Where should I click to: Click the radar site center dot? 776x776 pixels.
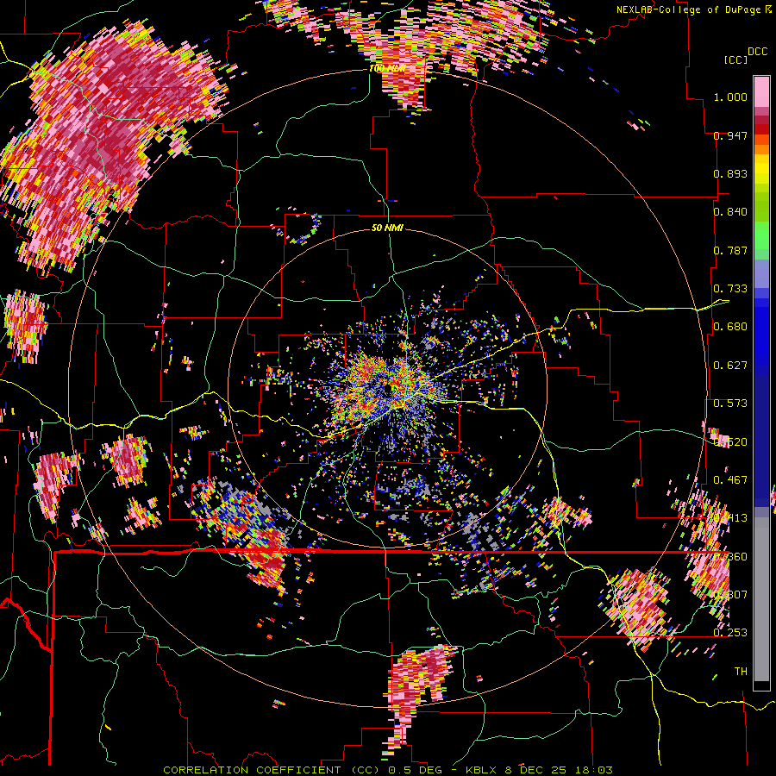(386, 391)
